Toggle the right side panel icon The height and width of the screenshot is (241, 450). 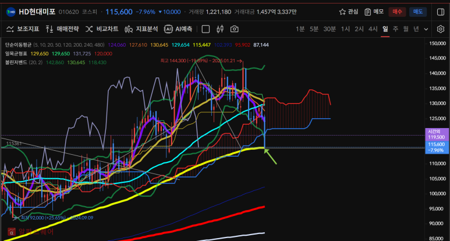(x=441, y=12)
